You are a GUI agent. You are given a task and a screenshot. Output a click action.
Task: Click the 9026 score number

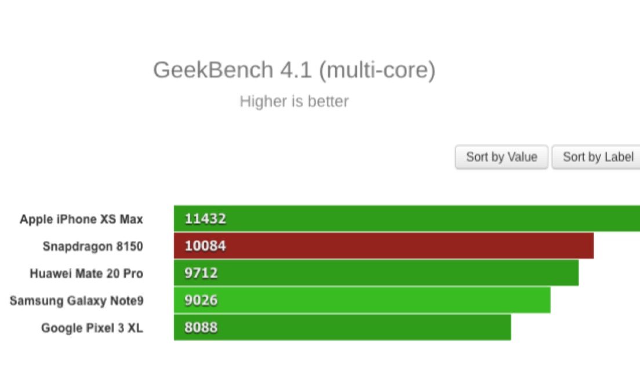coord(201,301)
